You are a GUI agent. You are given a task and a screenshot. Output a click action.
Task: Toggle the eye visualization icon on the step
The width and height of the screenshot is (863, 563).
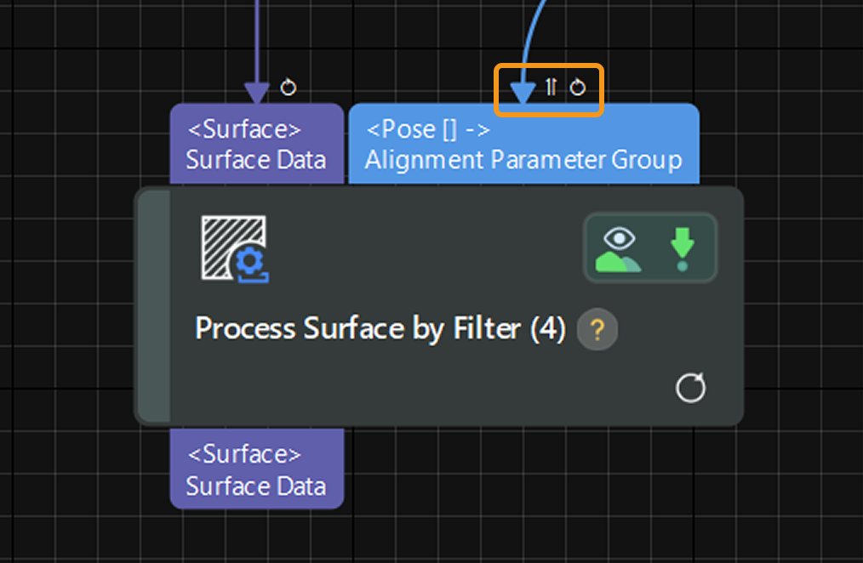tap(619, 248)
